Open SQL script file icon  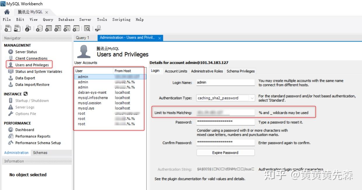click(x=17, y=28)
